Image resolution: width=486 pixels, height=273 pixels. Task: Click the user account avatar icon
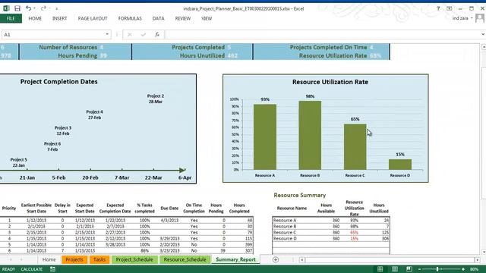(480, 18)
